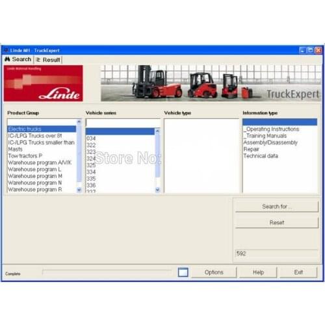
Task: Select Warehouse program A/V/K
Action: point(42,162)
